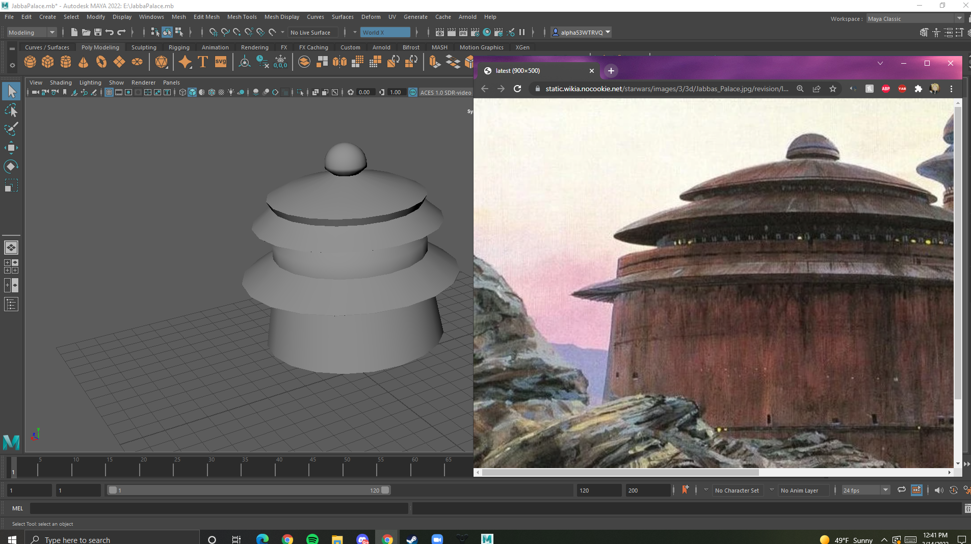Click Freeze Transformations 0,0,0 icon
Screen dimensions: 971x544
[280, 62]
